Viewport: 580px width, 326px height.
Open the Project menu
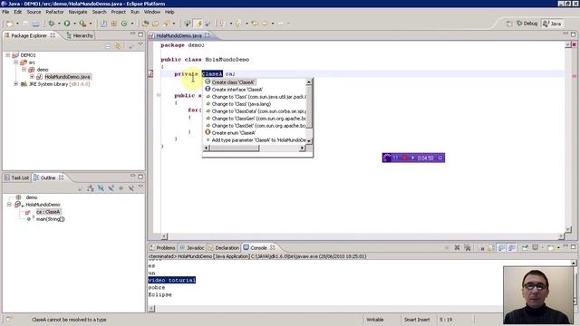[x=119, y=12]
